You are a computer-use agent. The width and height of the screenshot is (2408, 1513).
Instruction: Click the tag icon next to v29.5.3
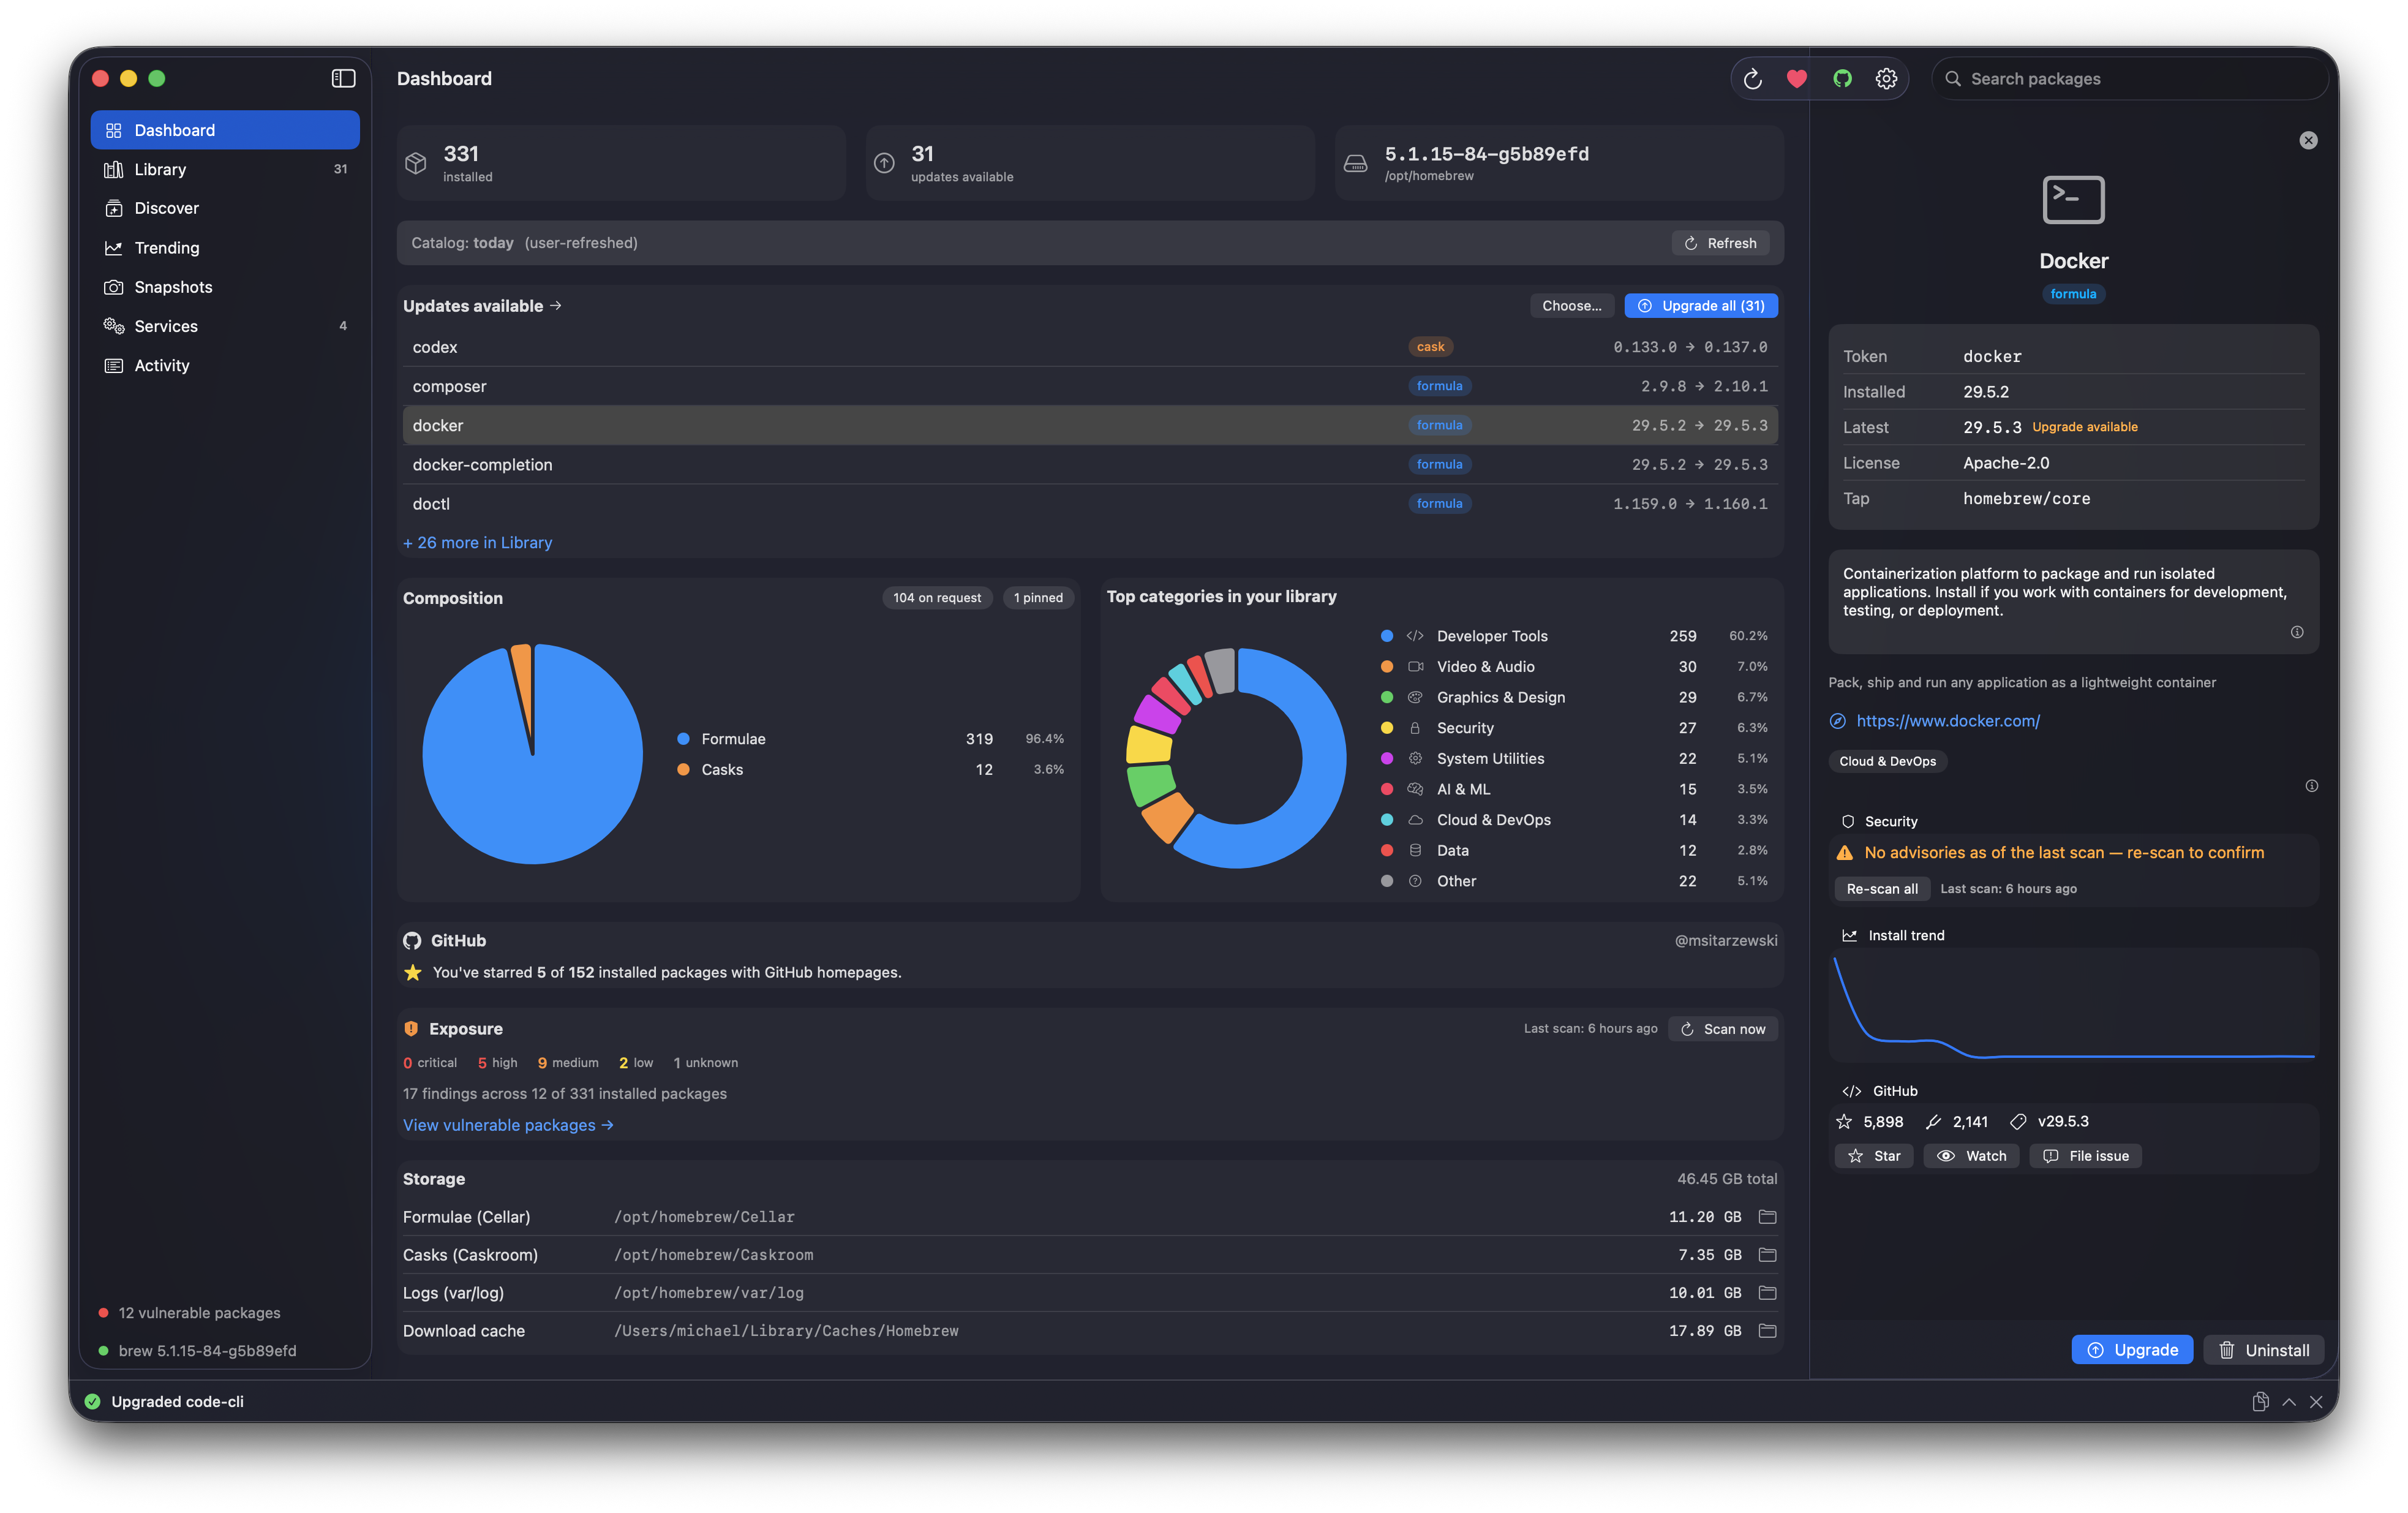click(2019, 1122)
